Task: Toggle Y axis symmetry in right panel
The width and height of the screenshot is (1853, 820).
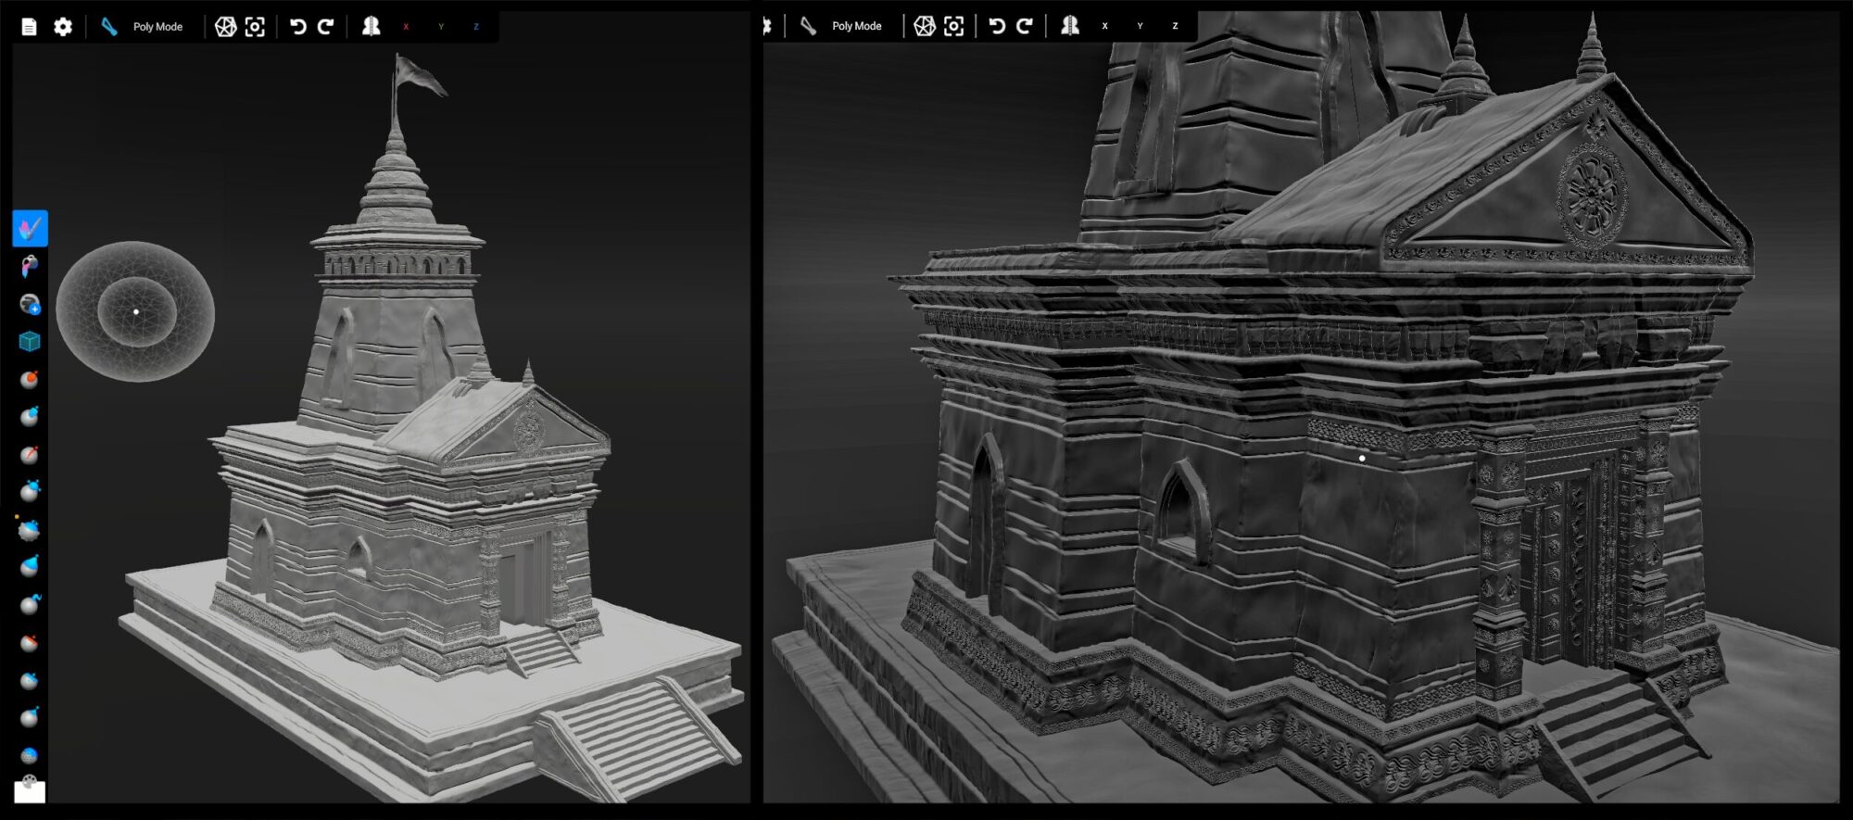Action: (1140, 26)
